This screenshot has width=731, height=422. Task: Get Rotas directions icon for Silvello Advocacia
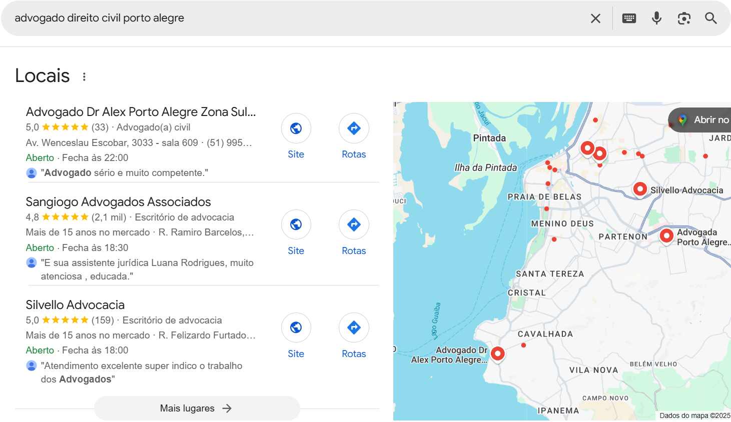click(x=354, y=327)
